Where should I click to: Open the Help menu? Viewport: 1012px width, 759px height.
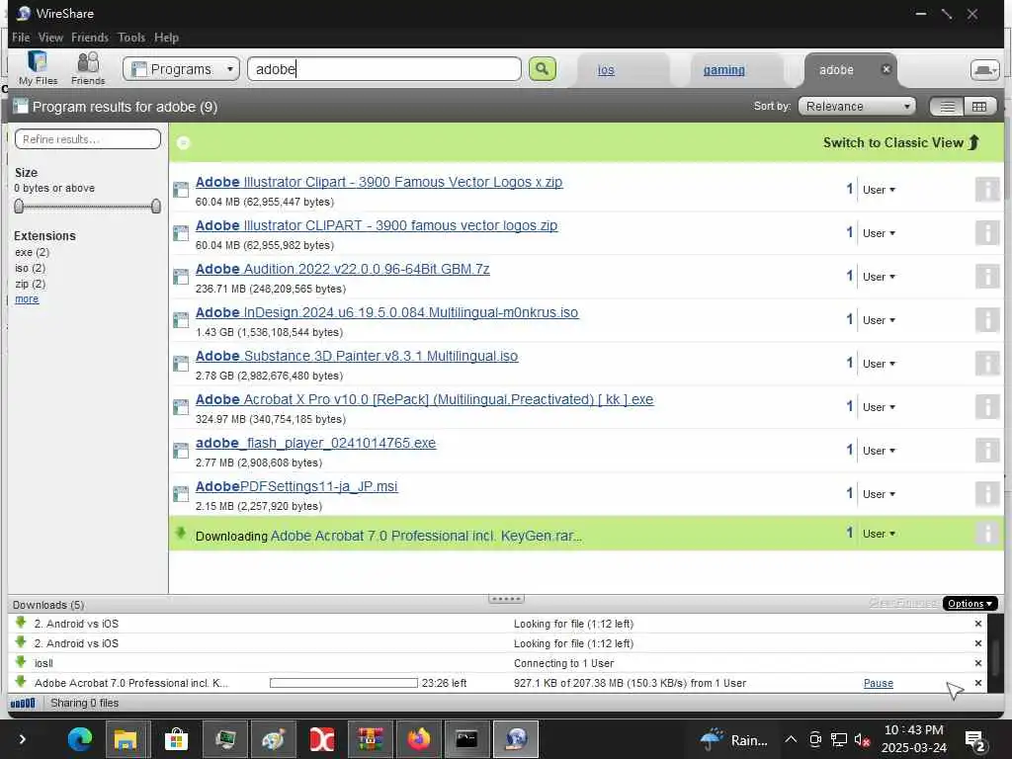pyautogui.click(x=166, y=38)
